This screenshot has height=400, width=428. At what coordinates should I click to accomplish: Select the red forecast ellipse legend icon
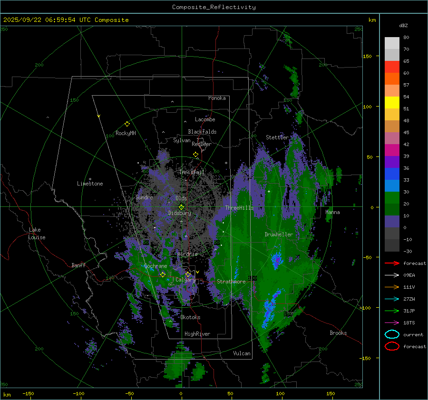(x=392, y=346)
